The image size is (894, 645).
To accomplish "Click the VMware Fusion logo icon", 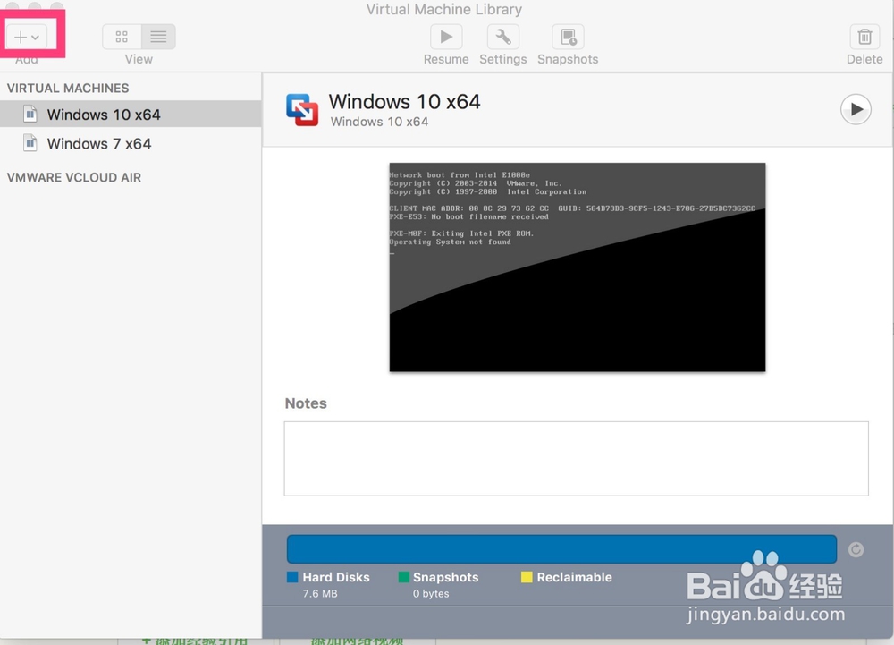I will 302,109.
